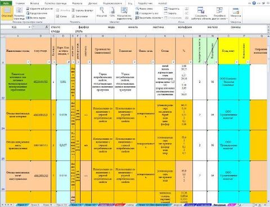This screenshot has height=207, width=270.
Task: Open the Масштаб zoom magnifier dialog
Action: coord(102,12)
